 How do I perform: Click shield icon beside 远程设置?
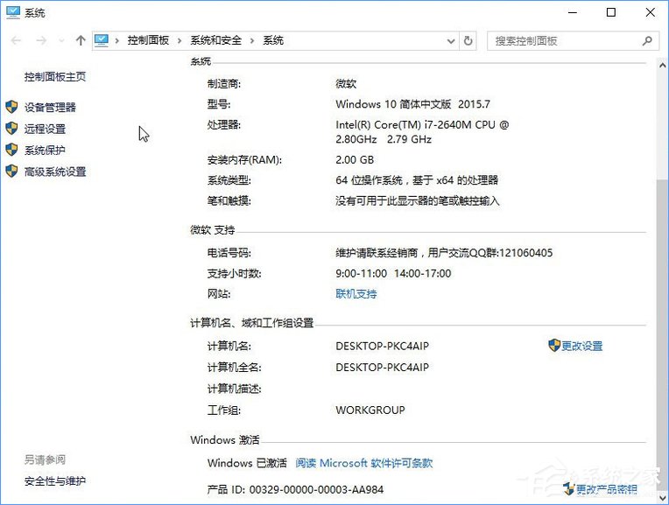coord(11,128)
